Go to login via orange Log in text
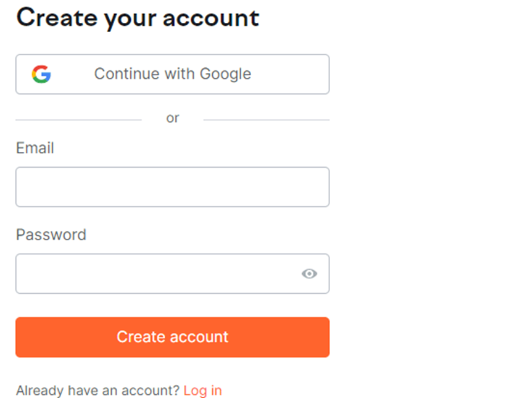 (202, 391)
